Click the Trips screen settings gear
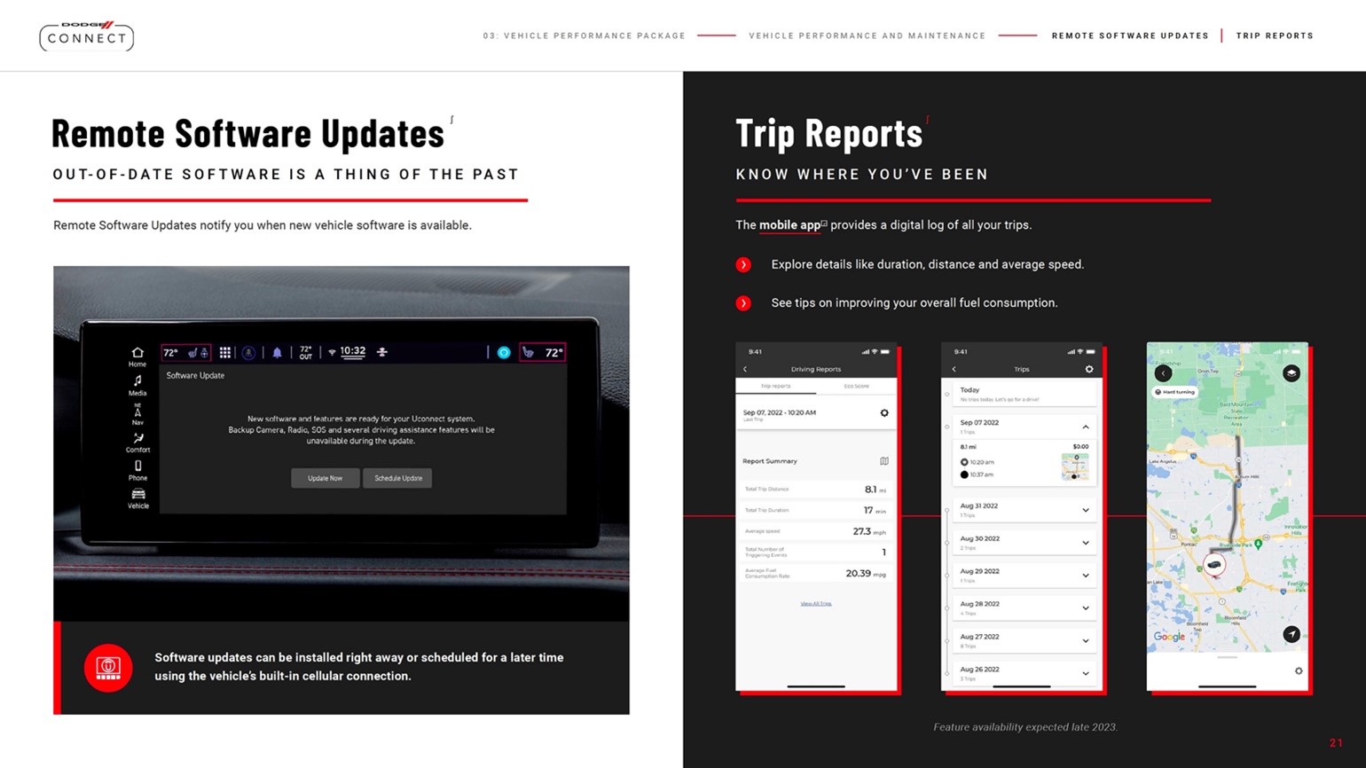This screenshot has height=768, width=1366. [x=1089, y=369]
